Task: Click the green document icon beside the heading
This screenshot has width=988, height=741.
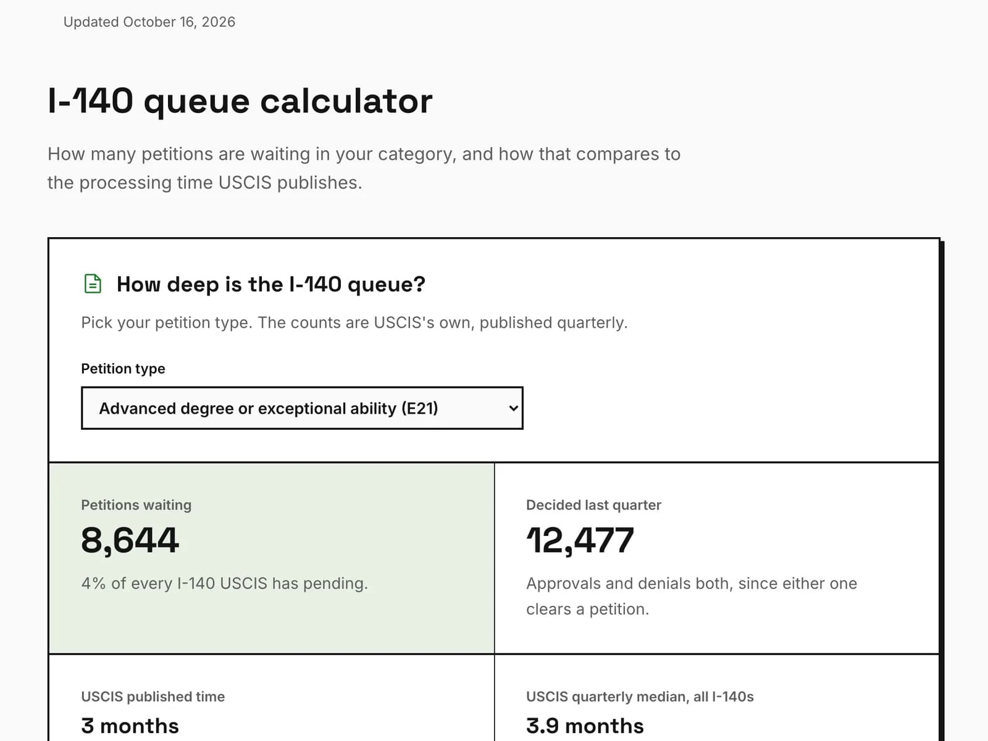Action: tap(93, 283)
